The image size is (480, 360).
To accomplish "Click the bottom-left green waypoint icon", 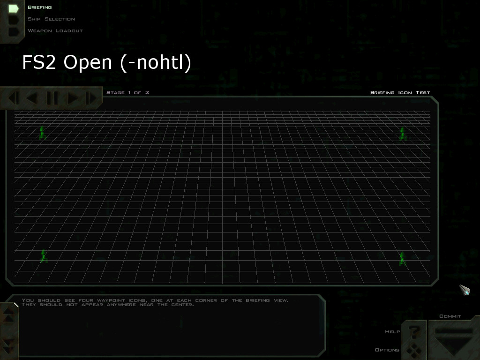I will point(44,256).
